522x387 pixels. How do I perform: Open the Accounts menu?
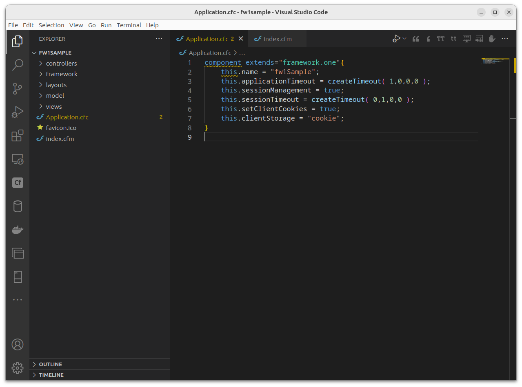click(x=18, y=345)
